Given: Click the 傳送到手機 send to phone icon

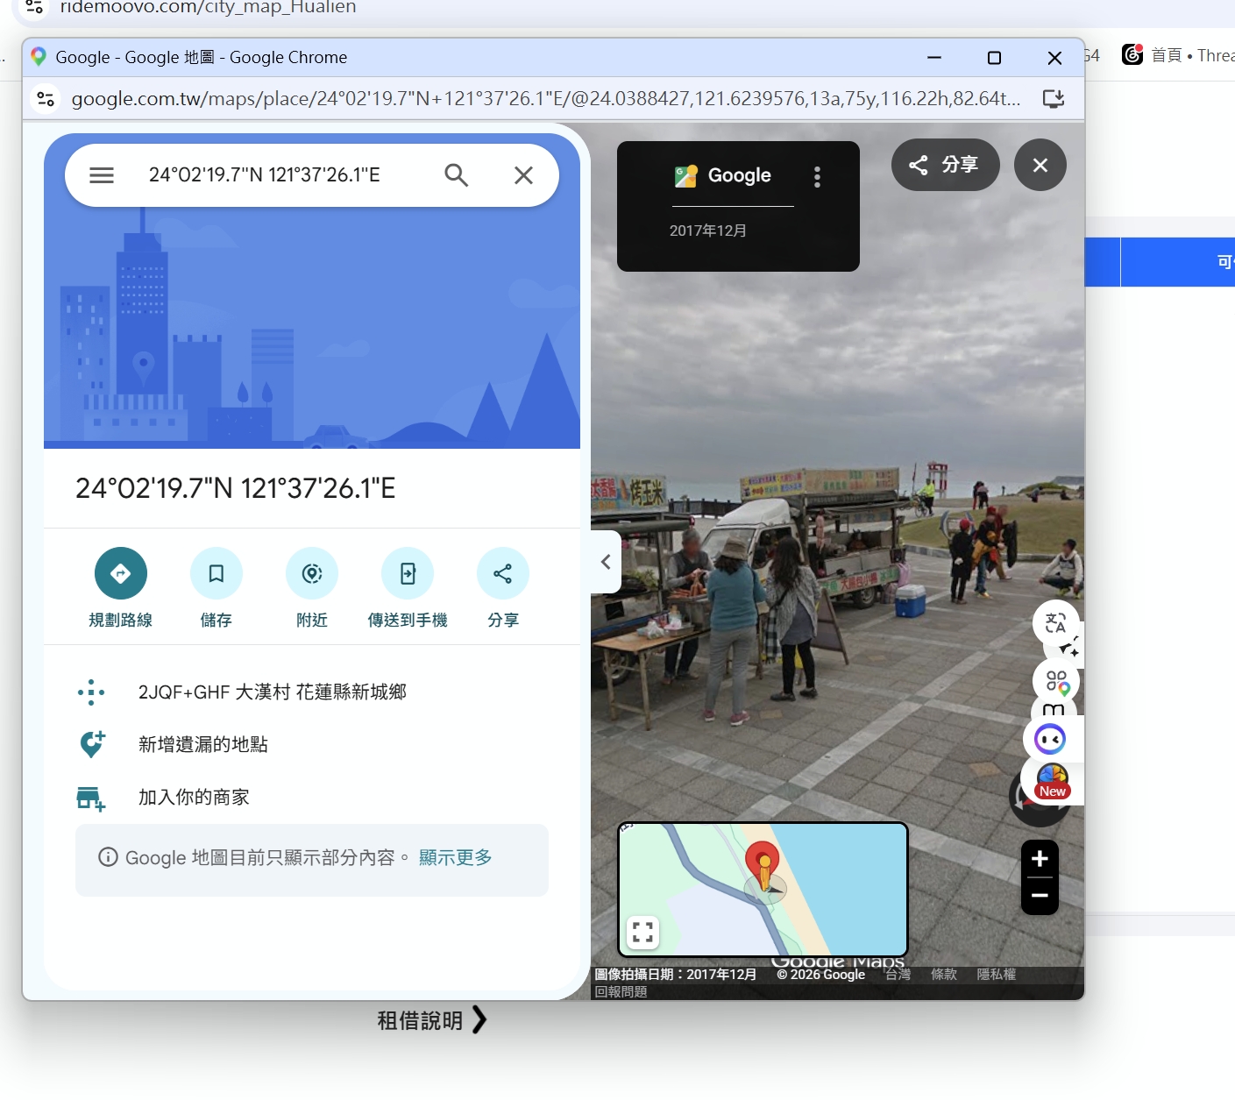Looking at the screenshot, I should click(x=408, y=573).
